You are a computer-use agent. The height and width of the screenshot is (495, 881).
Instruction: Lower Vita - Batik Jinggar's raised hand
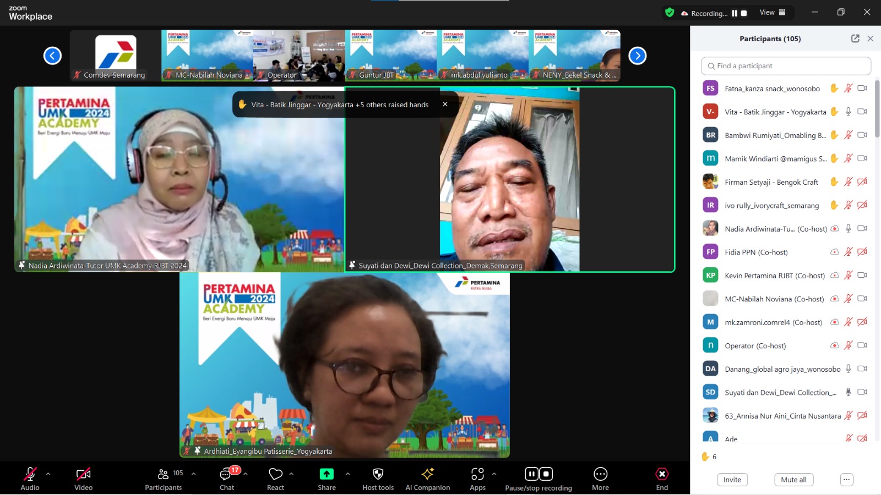coord(834,112)
